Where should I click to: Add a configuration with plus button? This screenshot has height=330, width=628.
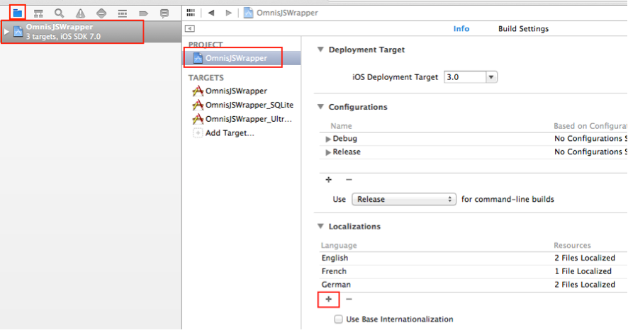[x=328, y=180]
